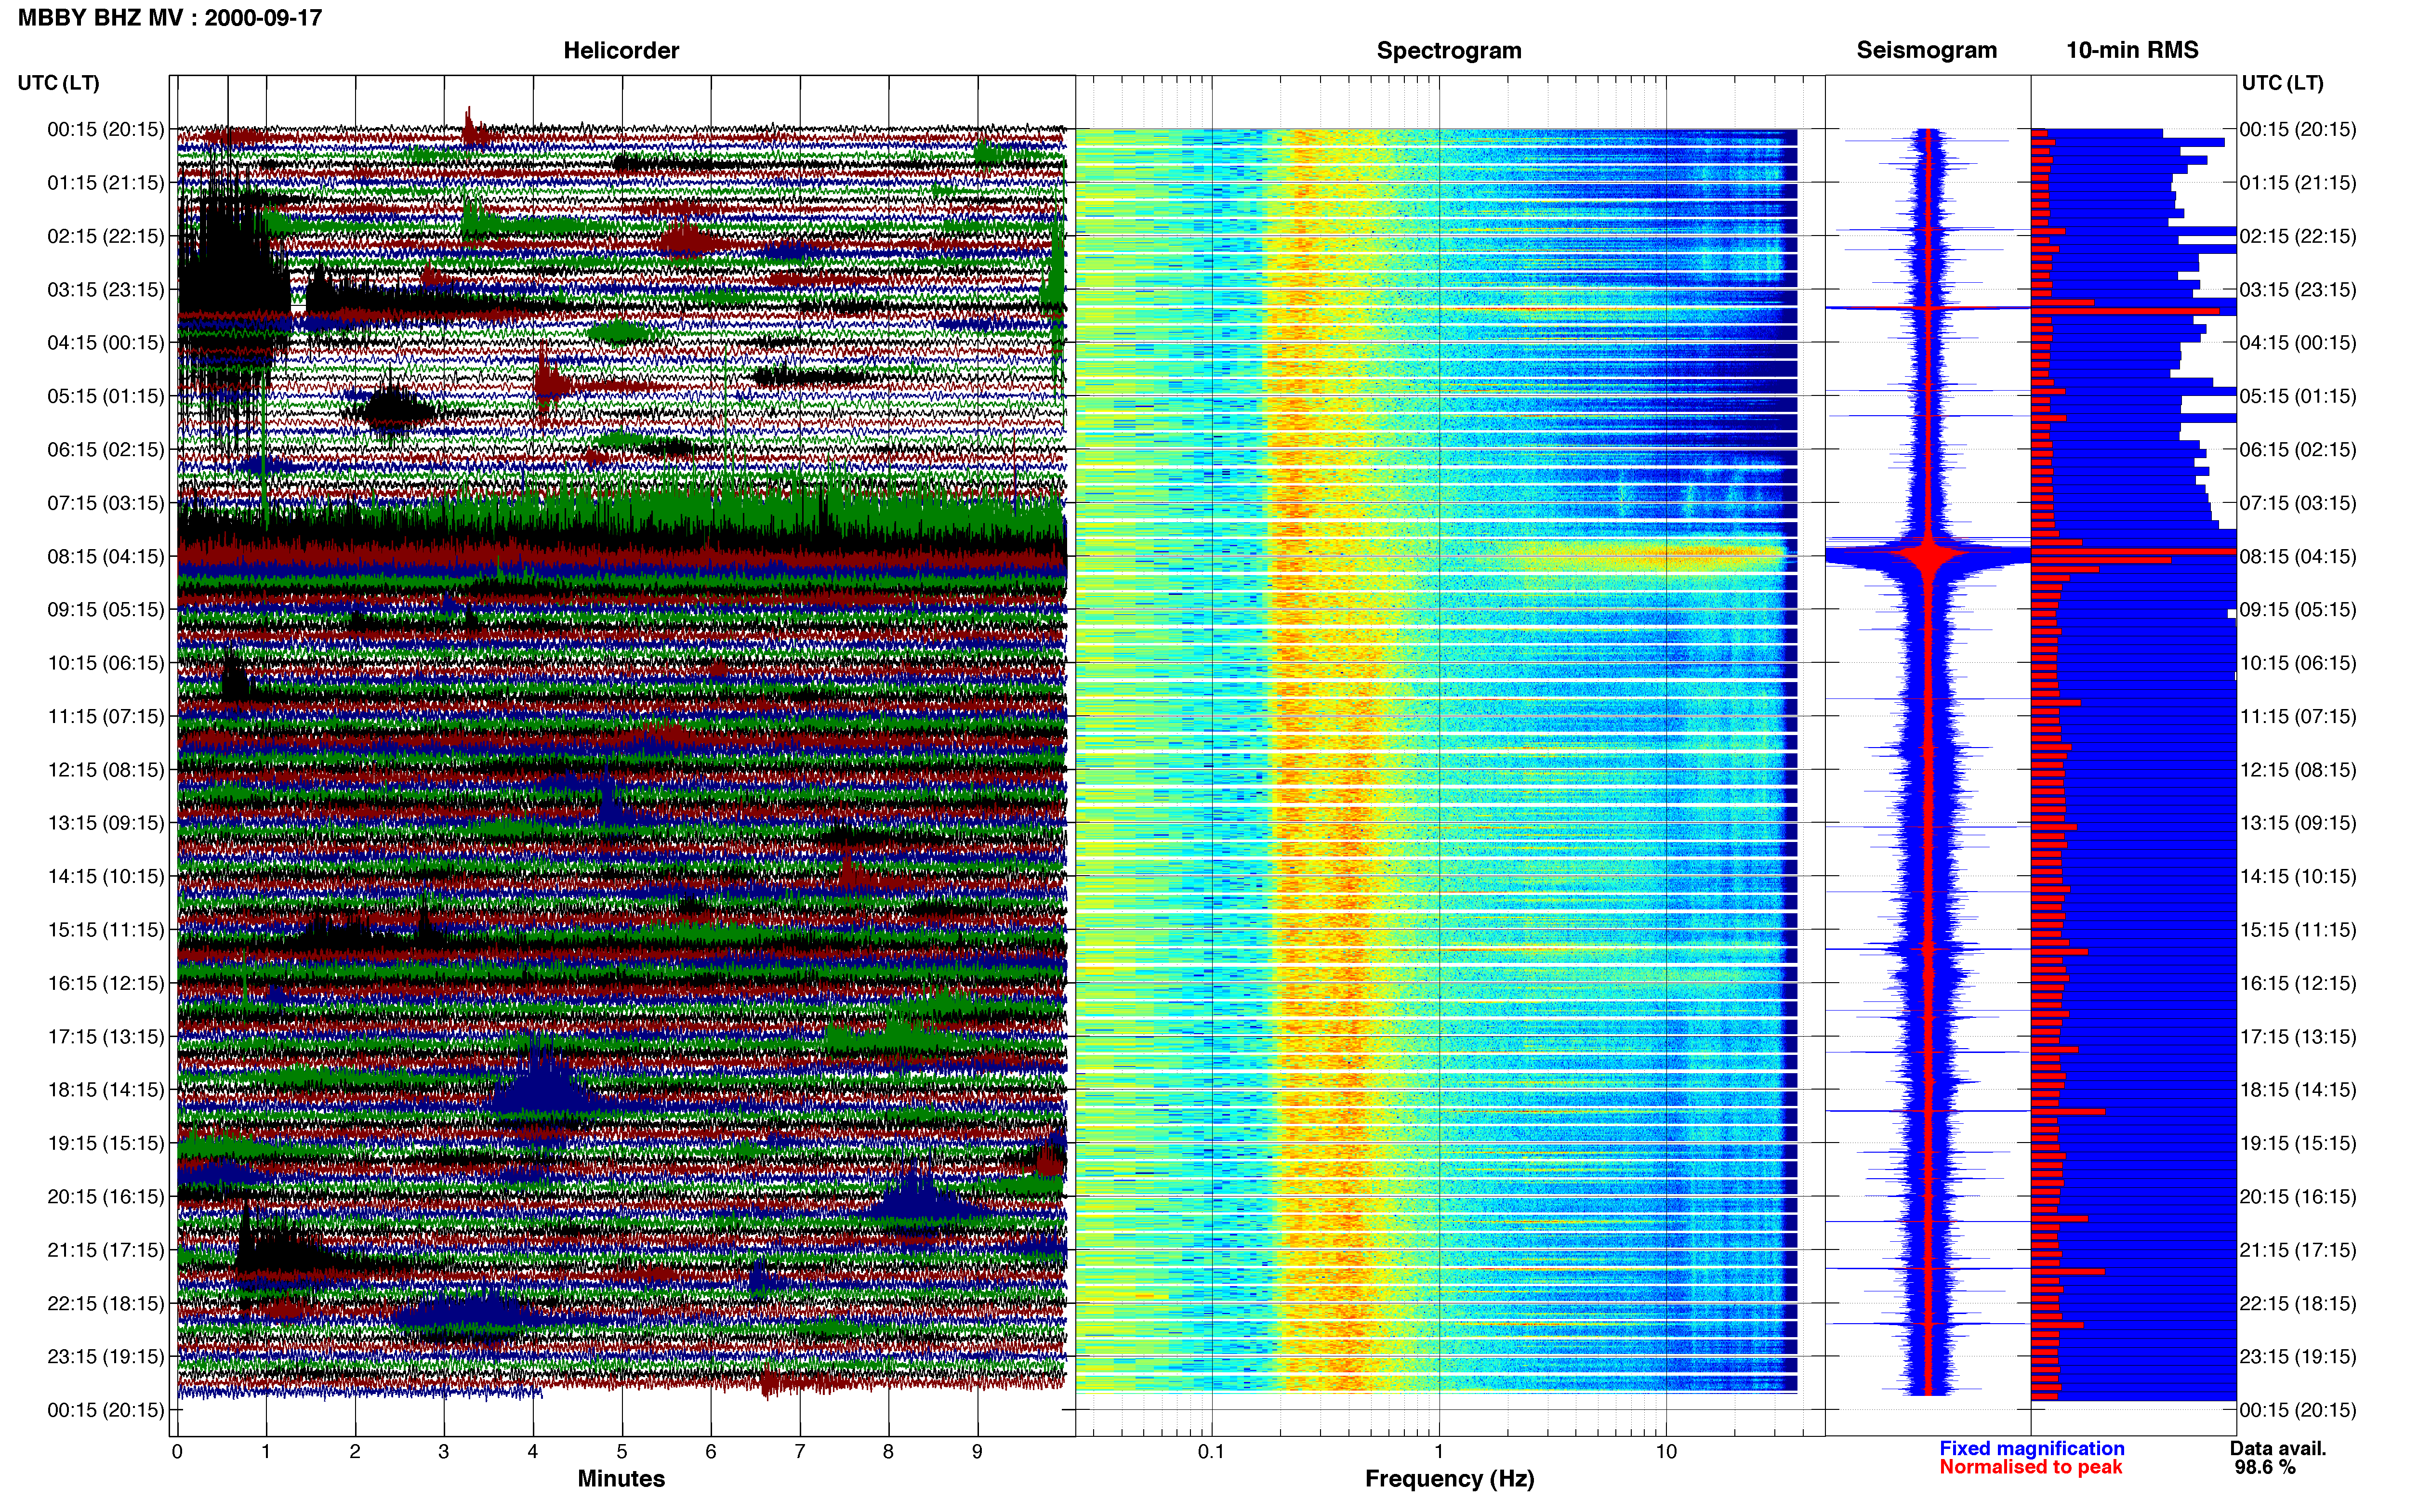Click left time label '23:15 (19:15)'
The image size is (2418, 1512).
(x=106, y=1356)
